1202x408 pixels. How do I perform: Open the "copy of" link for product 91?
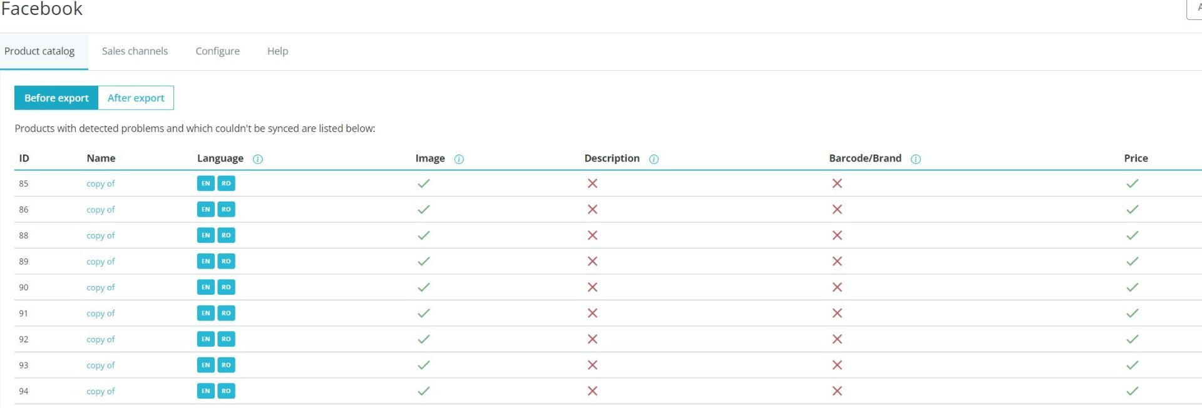click(x=101, y=314)
